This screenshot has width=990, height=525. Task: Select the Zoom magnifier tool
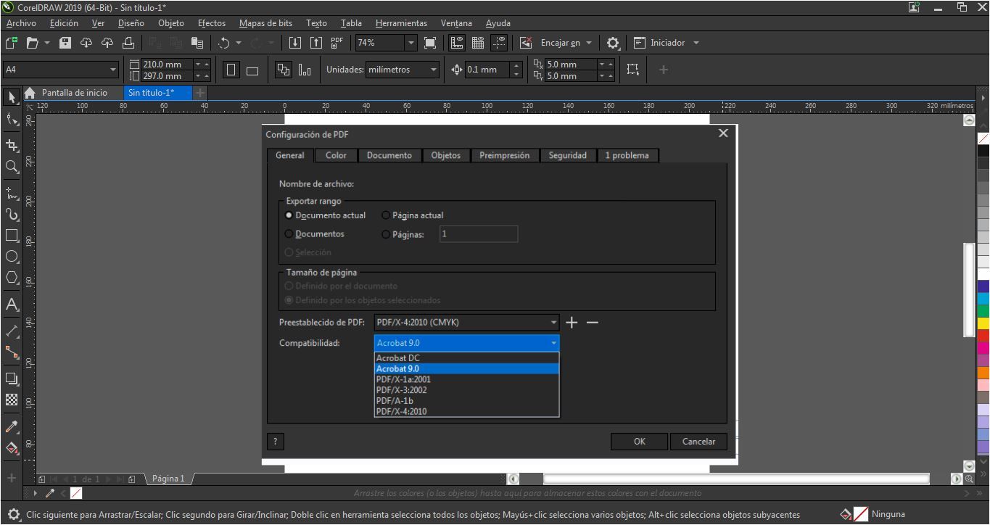(12, 166)
